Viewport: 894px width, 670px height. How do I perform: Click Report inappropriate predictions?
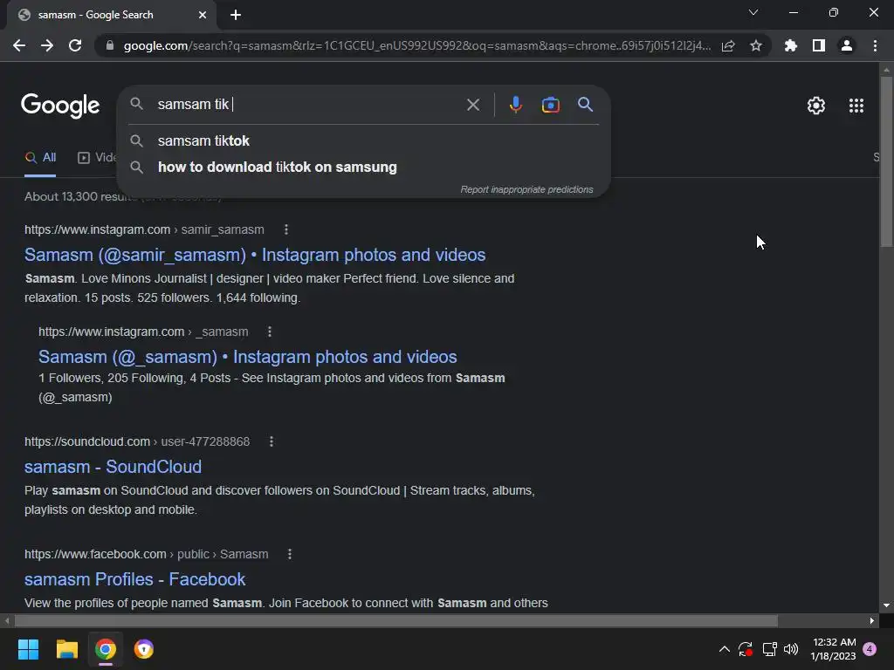526,189
